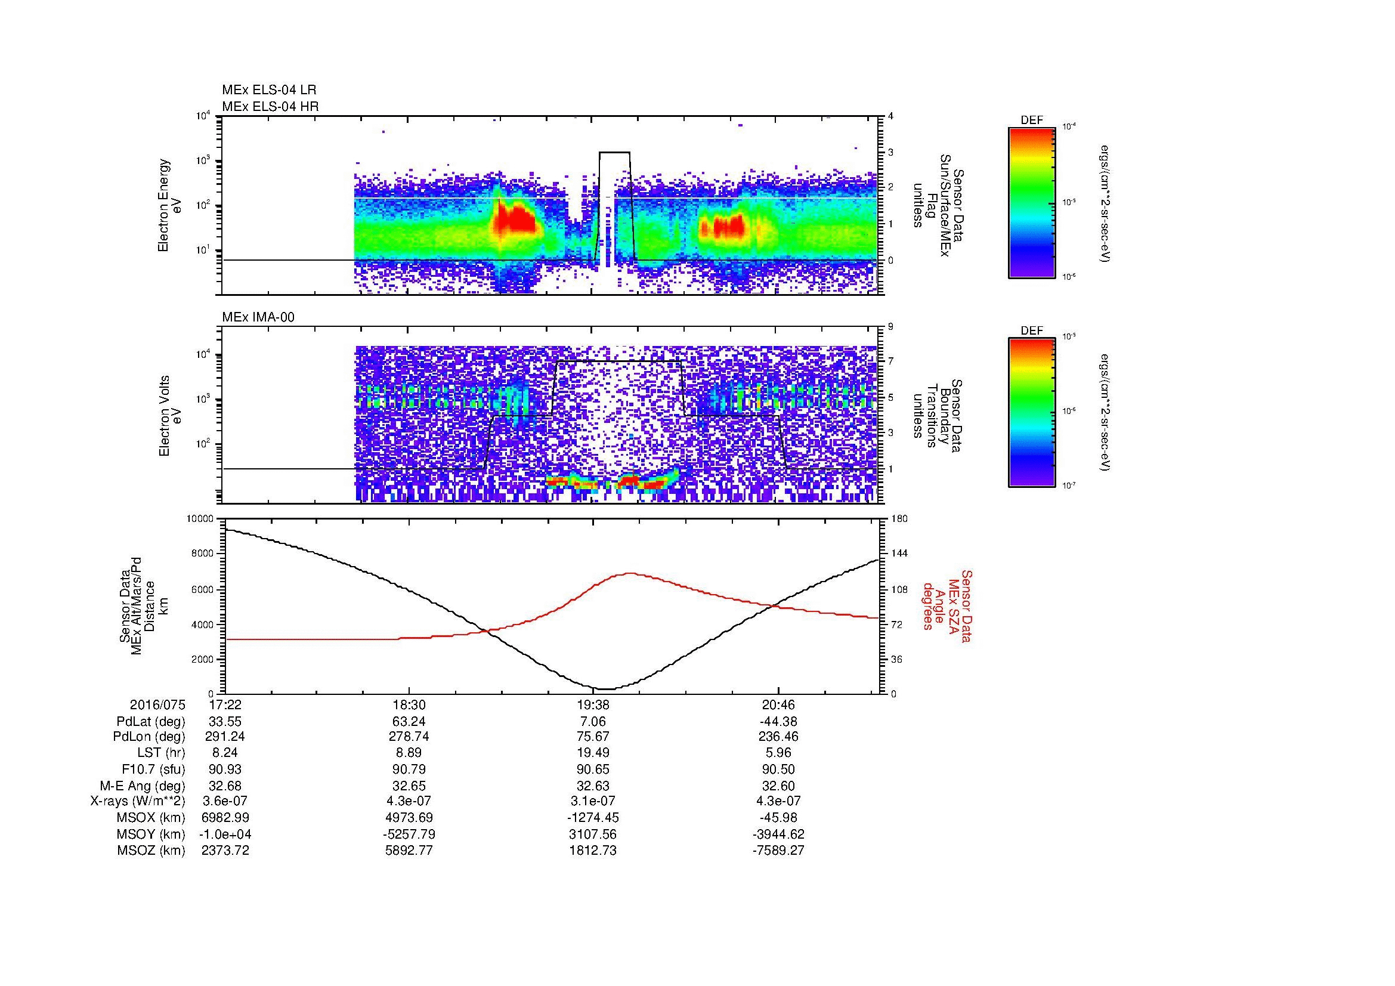
Task: Click MSOX value -1274.45
Action: tap(593, 818)
